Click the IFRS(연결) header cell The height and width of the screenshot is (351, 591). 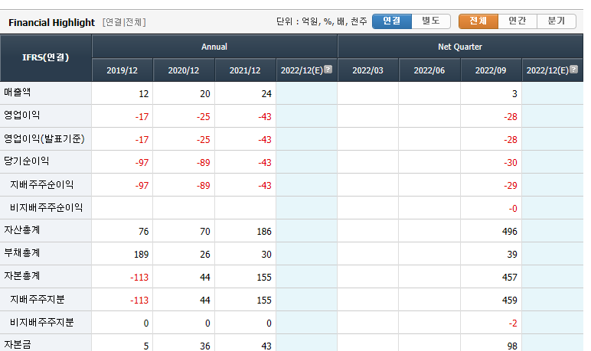pos(46,57)
